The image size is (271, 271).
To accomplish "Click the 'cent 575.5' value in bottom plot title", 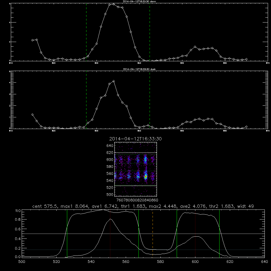I will point(45,206).
